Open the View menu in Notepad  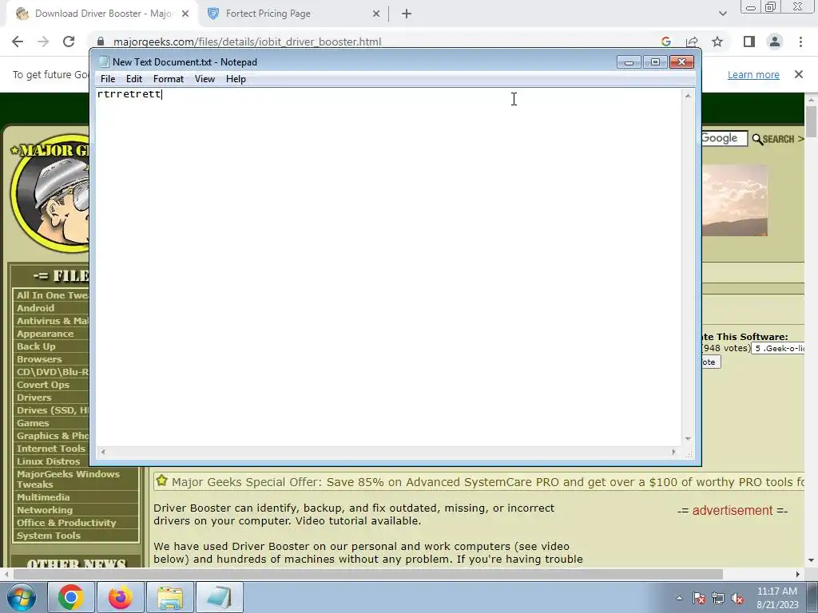[204, 79]
